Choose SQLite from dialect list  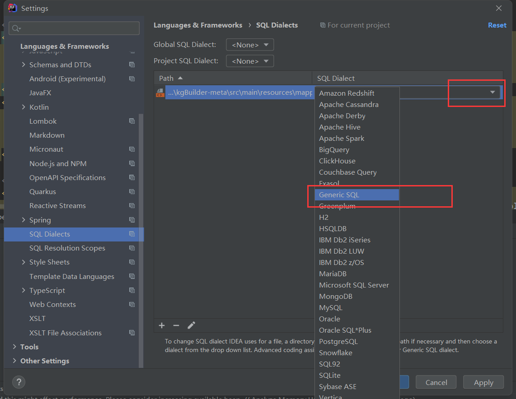(357, 376)
